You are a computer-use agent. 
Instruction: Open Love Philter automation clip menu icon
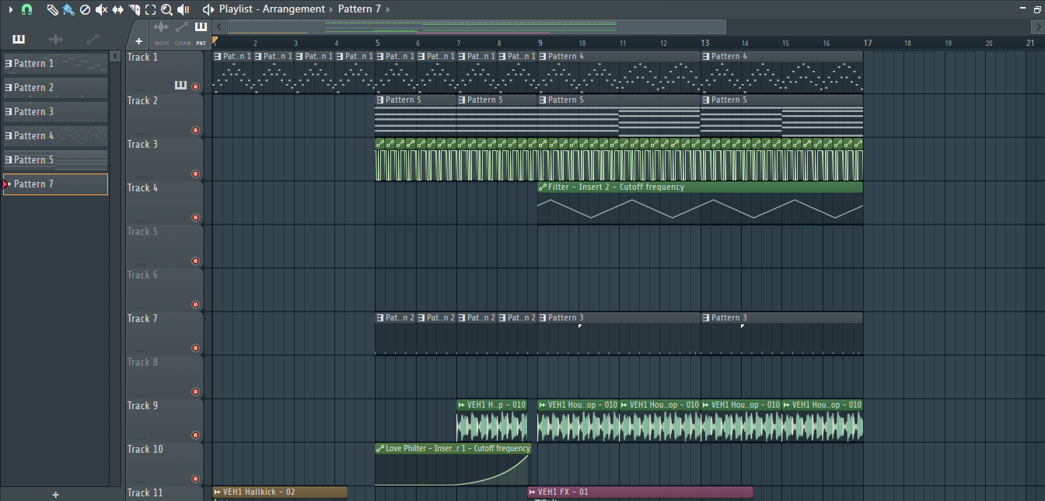point(380,449)
